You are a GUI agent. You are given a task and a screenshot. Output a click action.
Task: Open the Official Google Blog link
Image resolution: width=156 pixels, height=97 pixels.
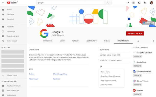point(60,74)
